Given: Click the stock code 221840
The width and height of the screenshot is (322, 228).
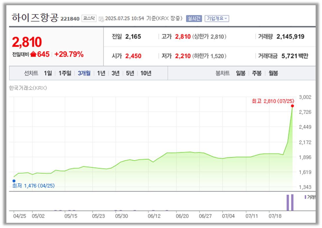Looking at the screenshot, I should coord(70,19).
